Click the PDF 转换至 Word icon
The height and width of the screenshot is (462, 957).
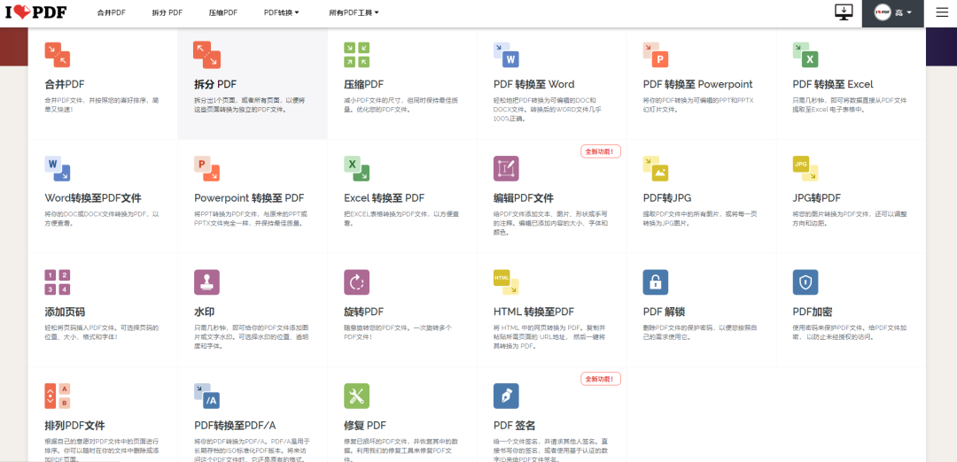pyautogui.click(x=506, y=54)
